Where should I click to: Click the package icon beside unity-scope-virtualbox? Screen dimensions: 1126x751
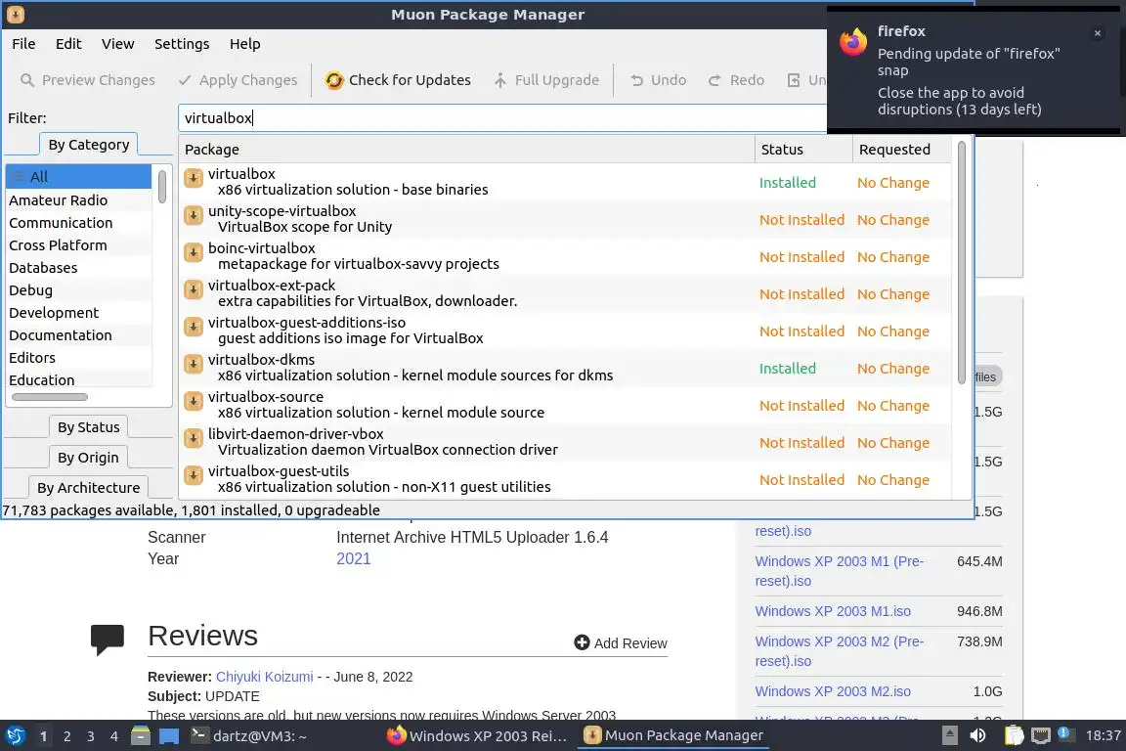coord(194,215)
